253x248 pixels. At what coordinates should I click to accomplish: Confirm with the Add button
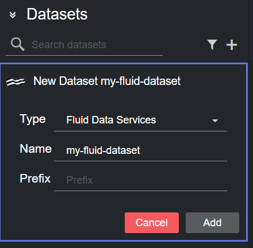[212, 223]
